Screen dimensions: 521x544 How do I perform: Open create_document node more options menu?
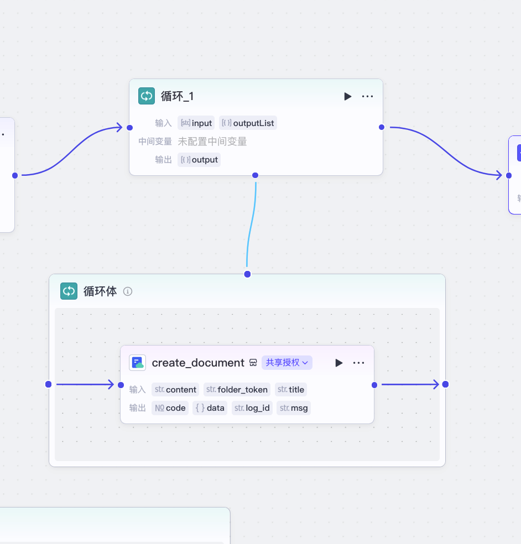coord(358,363)
